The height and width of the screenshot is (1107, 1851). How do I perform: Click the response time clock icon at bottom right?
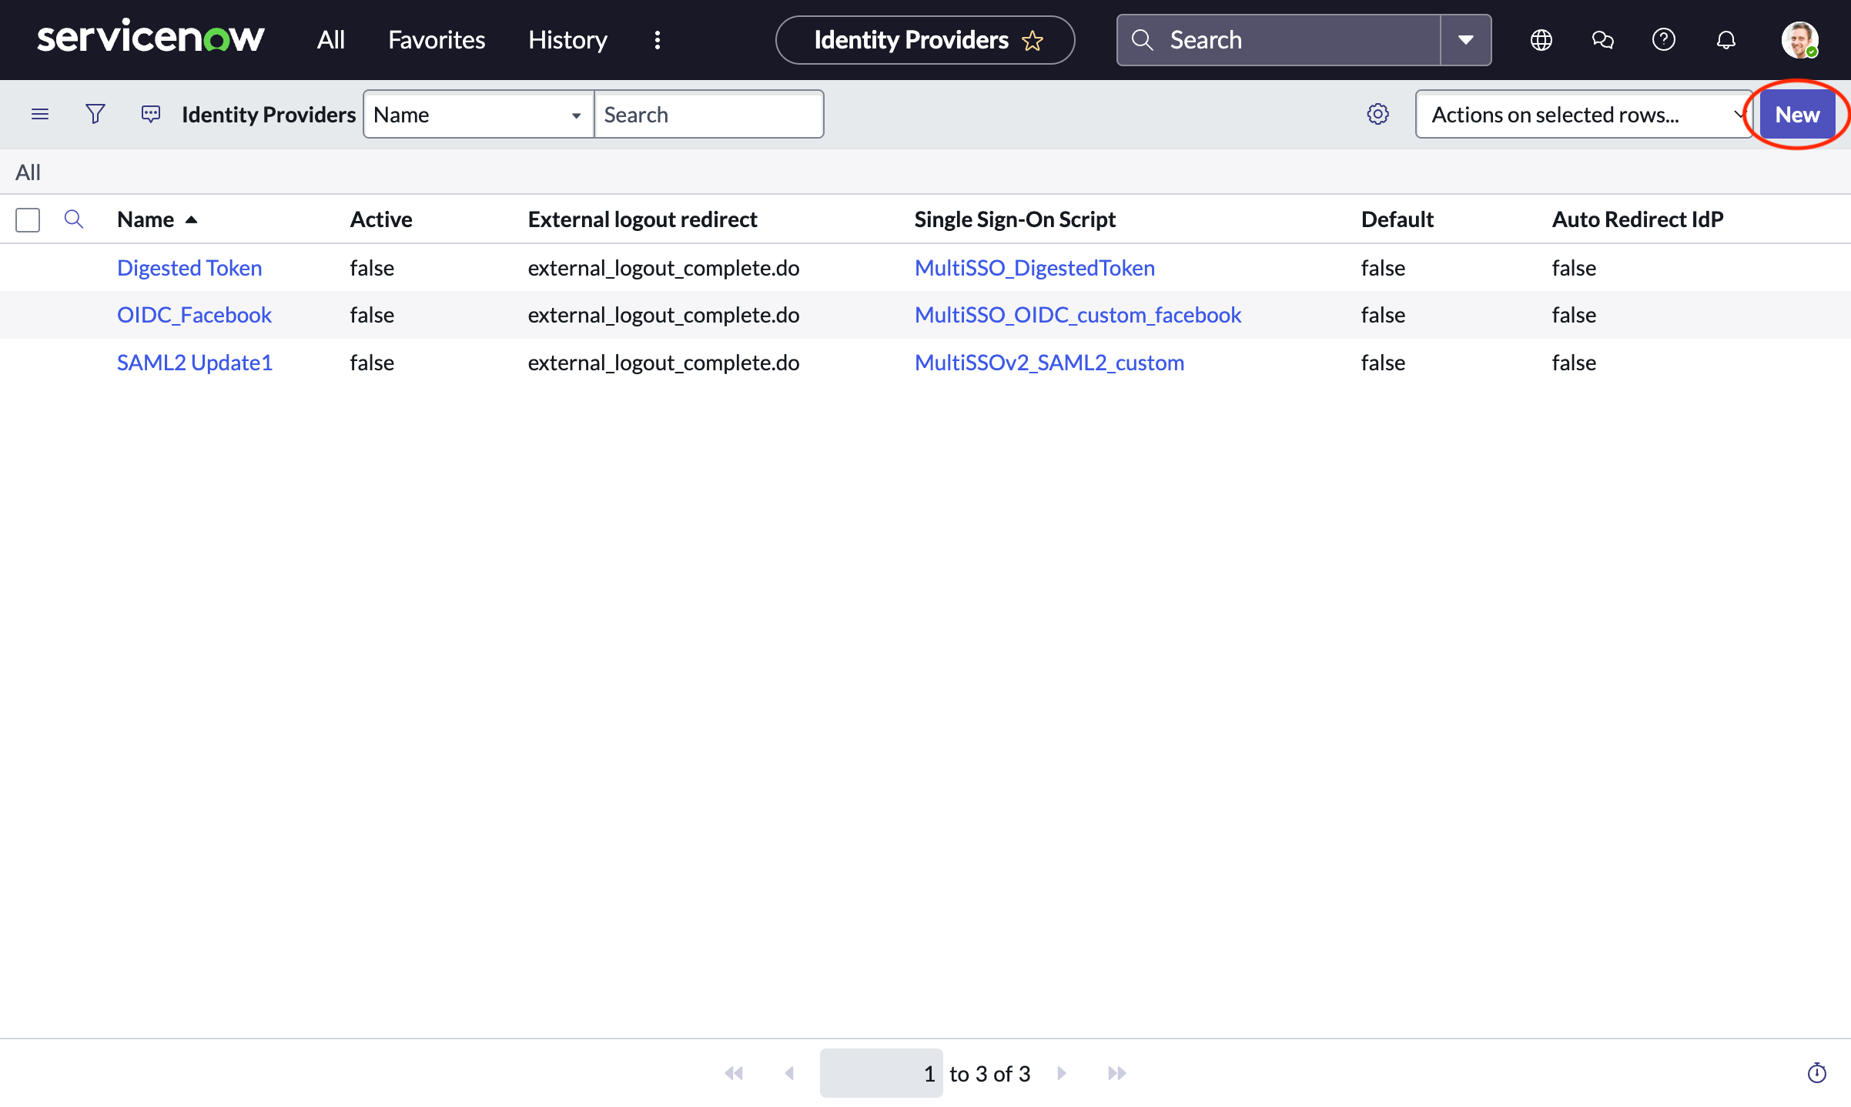1817,1072
